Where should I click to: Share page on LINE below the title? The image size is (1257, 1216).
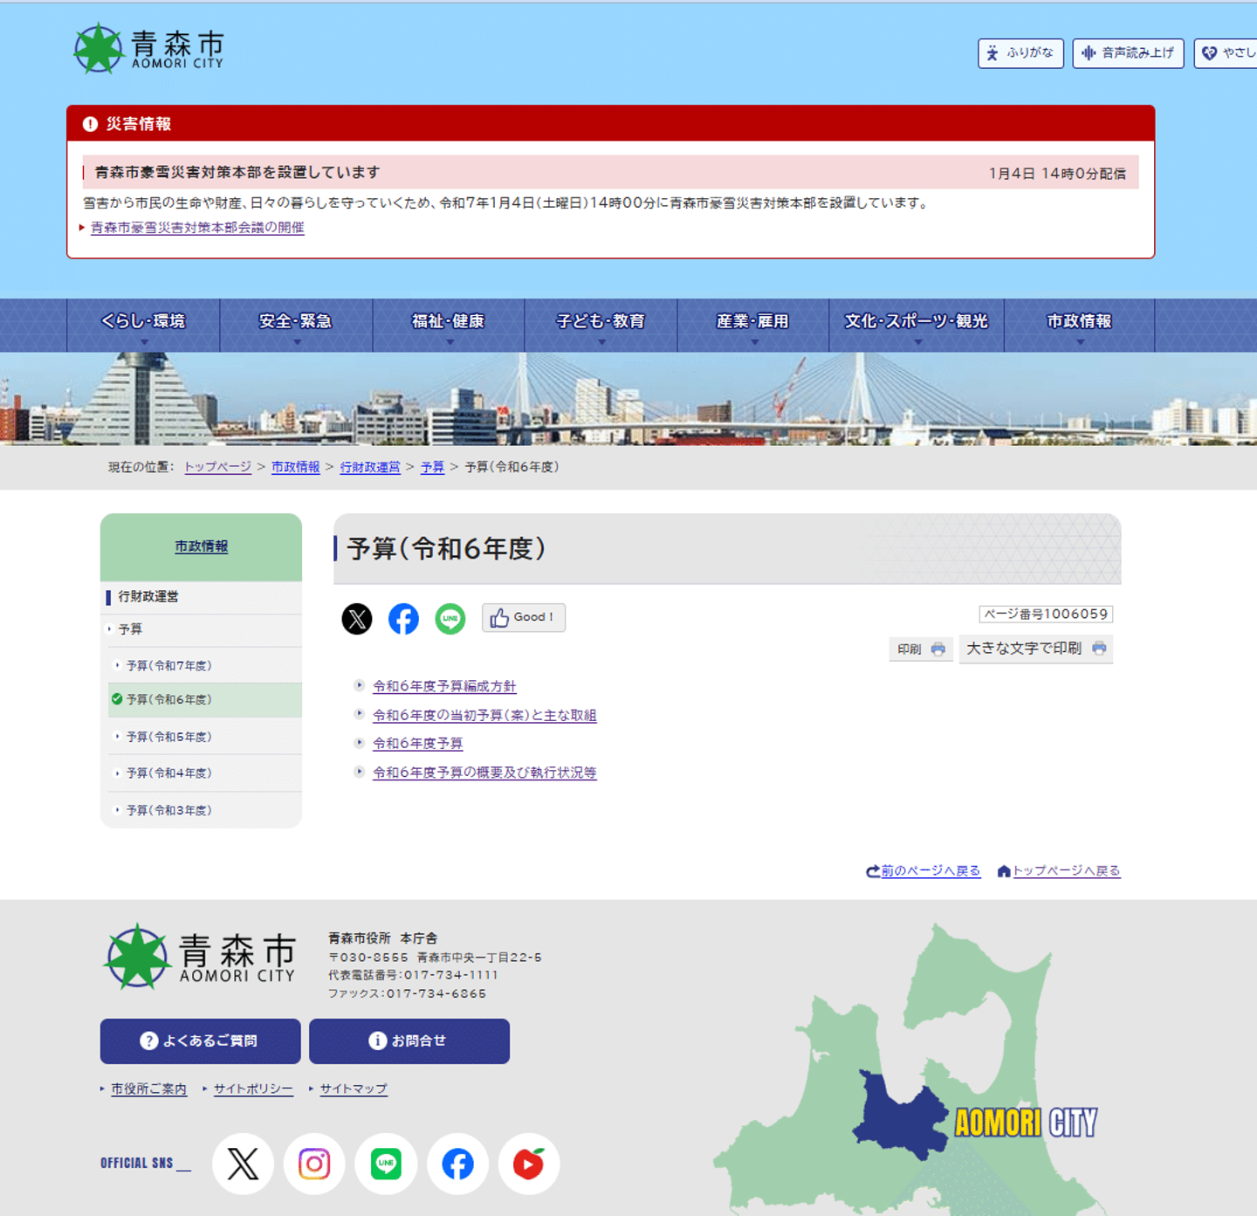click(450, 619)
